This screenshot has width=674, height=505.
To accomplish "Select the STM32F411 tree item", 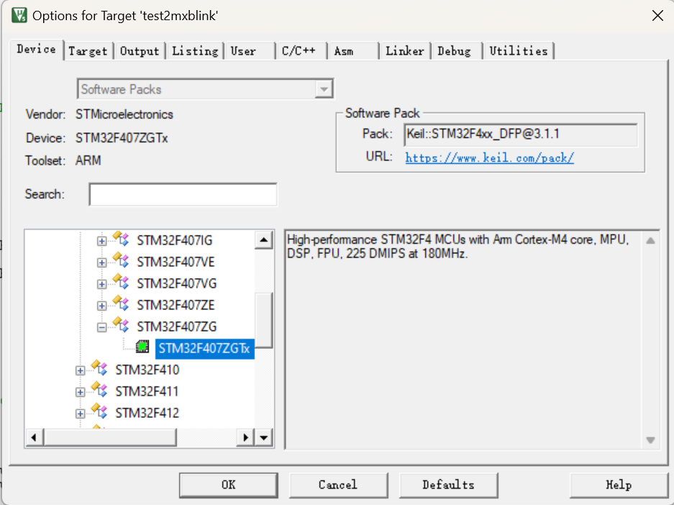I will [147, 391].
